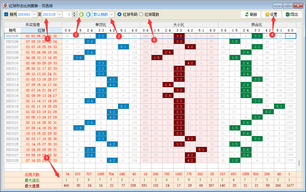Open settings with the 设置 gear button
The height and width of the screenshot is (192, 306).
click(271, 14)
